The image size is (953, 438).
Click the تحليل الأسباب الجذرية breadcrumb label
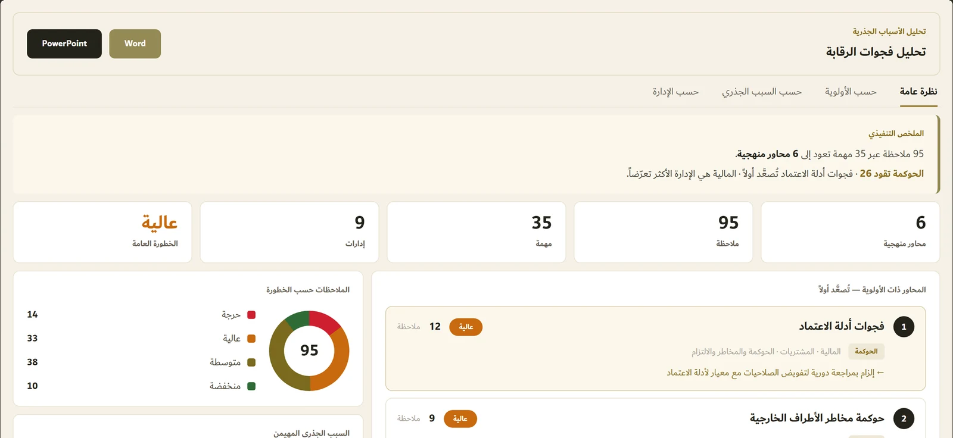click(889, 32)
